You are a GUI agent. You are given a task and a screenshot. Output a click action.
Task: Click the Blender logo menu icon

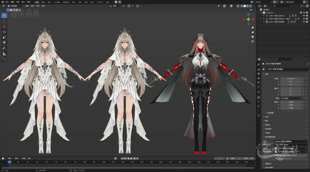point(2,2)
